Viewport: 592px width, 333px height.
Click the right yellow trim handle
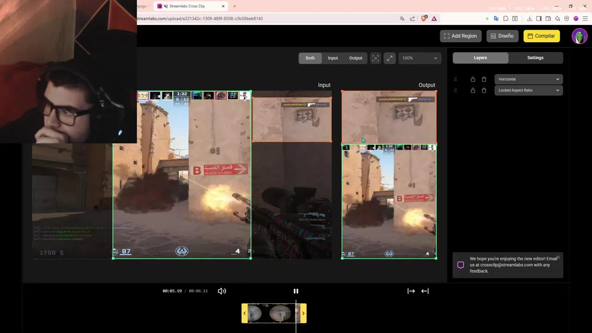point(303,313)
